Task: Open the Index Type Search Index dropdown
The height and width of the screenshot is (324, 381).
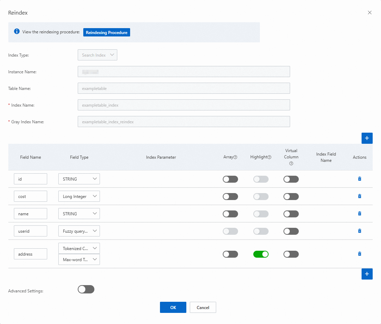Action: pos(98,55)
